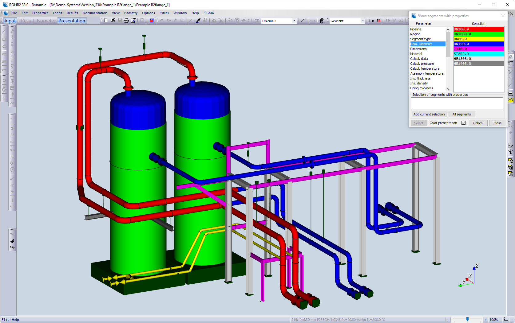515x323 pixels.
Task: Open the Isometry menu
Action: 131,13
